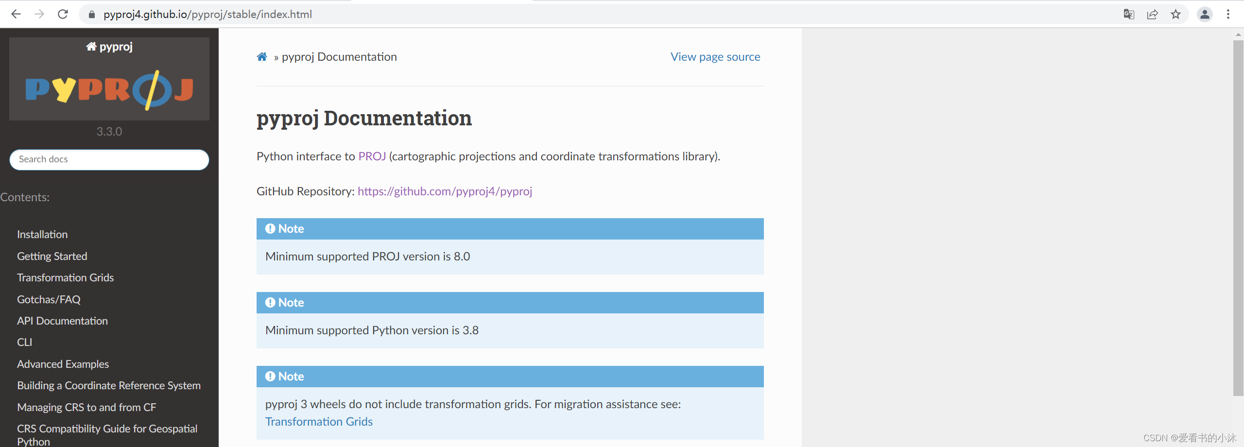1244x447 pixels.
Task: Click the version number 3.3.0
Action: pos(109,132)
